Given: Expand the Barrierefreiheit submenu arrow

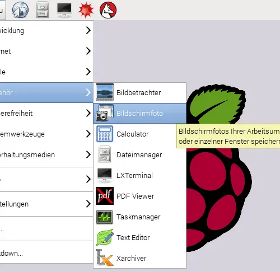Looking at the screenshot, I should point(88,113).
